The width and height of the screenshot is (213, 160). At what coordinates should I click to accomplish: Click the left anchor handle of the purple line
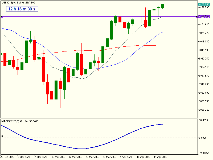[2, 17]
